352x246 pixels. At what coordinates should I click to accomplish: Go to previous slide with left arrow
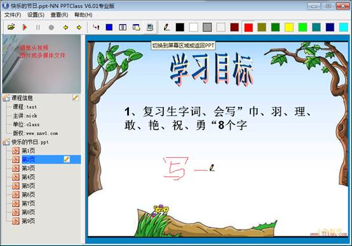(x=65, y=27)
